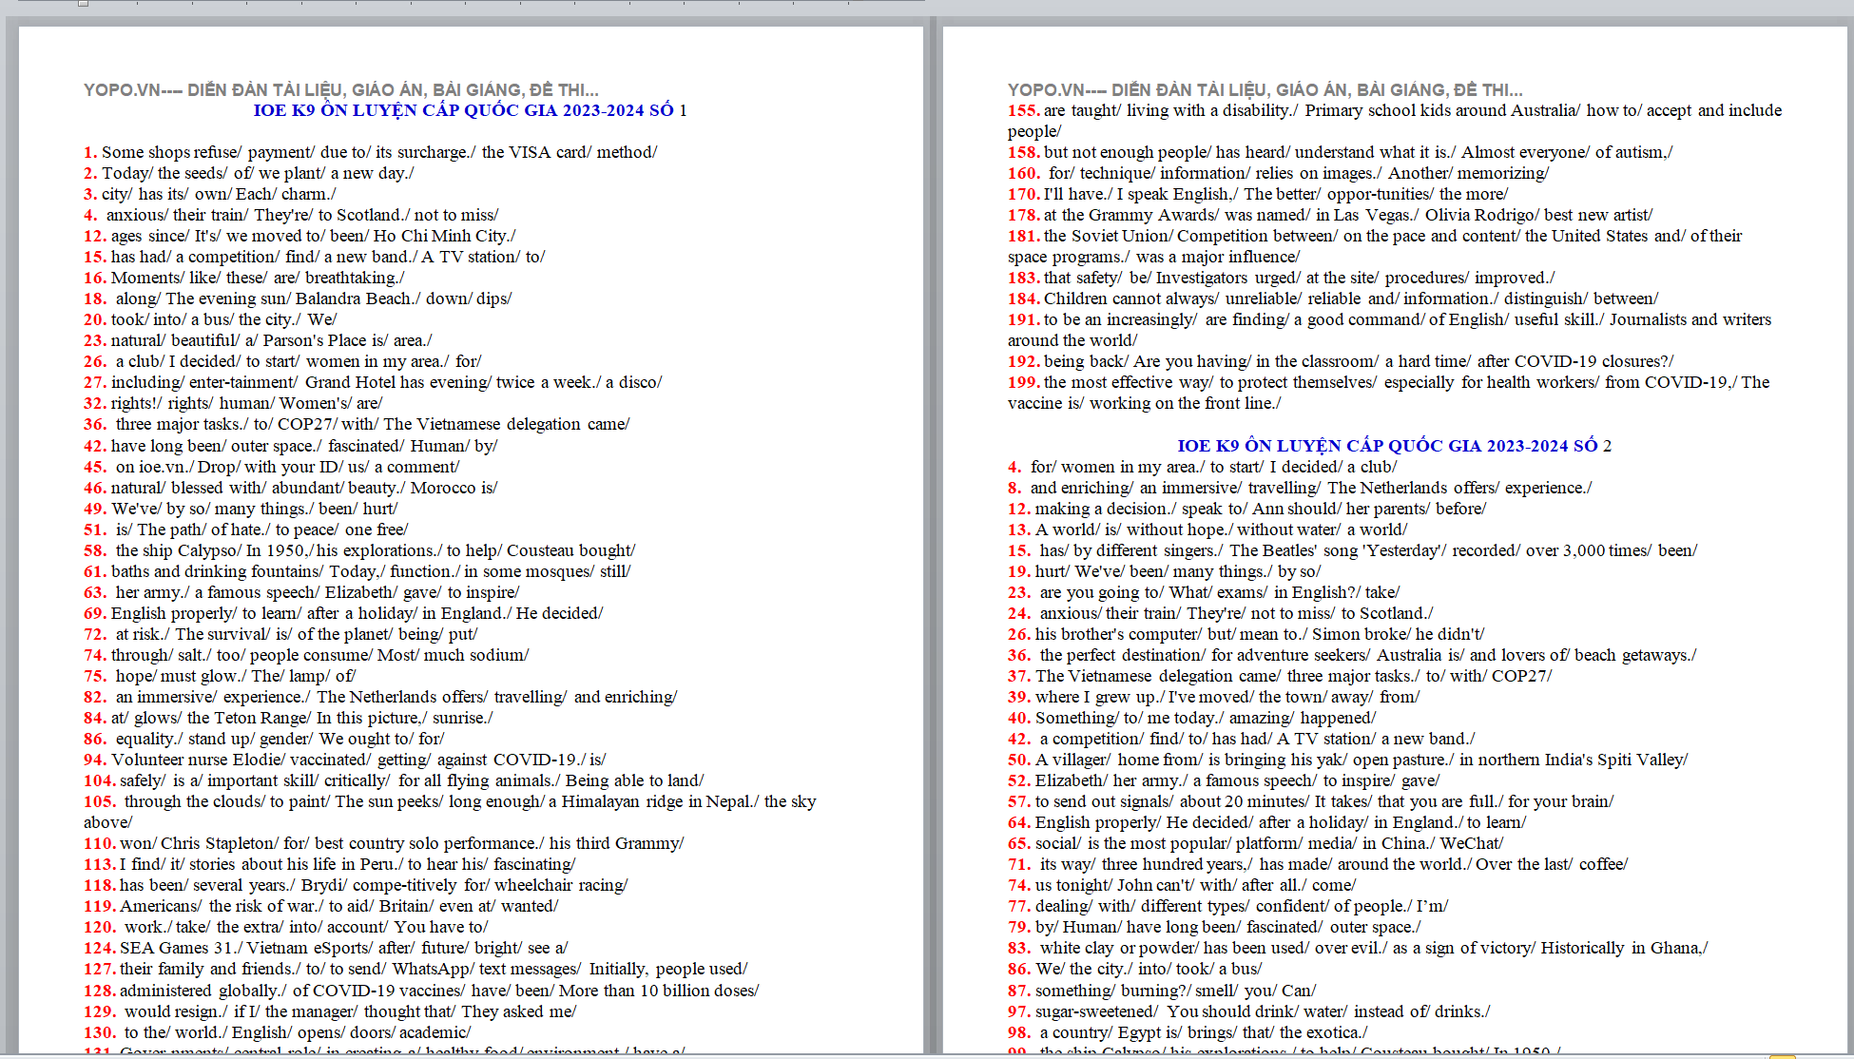Click line 65 'social/ is the most popular/ platform/'
This screenshot has width=1854, height=1059.
click(x=1256, y=843)
